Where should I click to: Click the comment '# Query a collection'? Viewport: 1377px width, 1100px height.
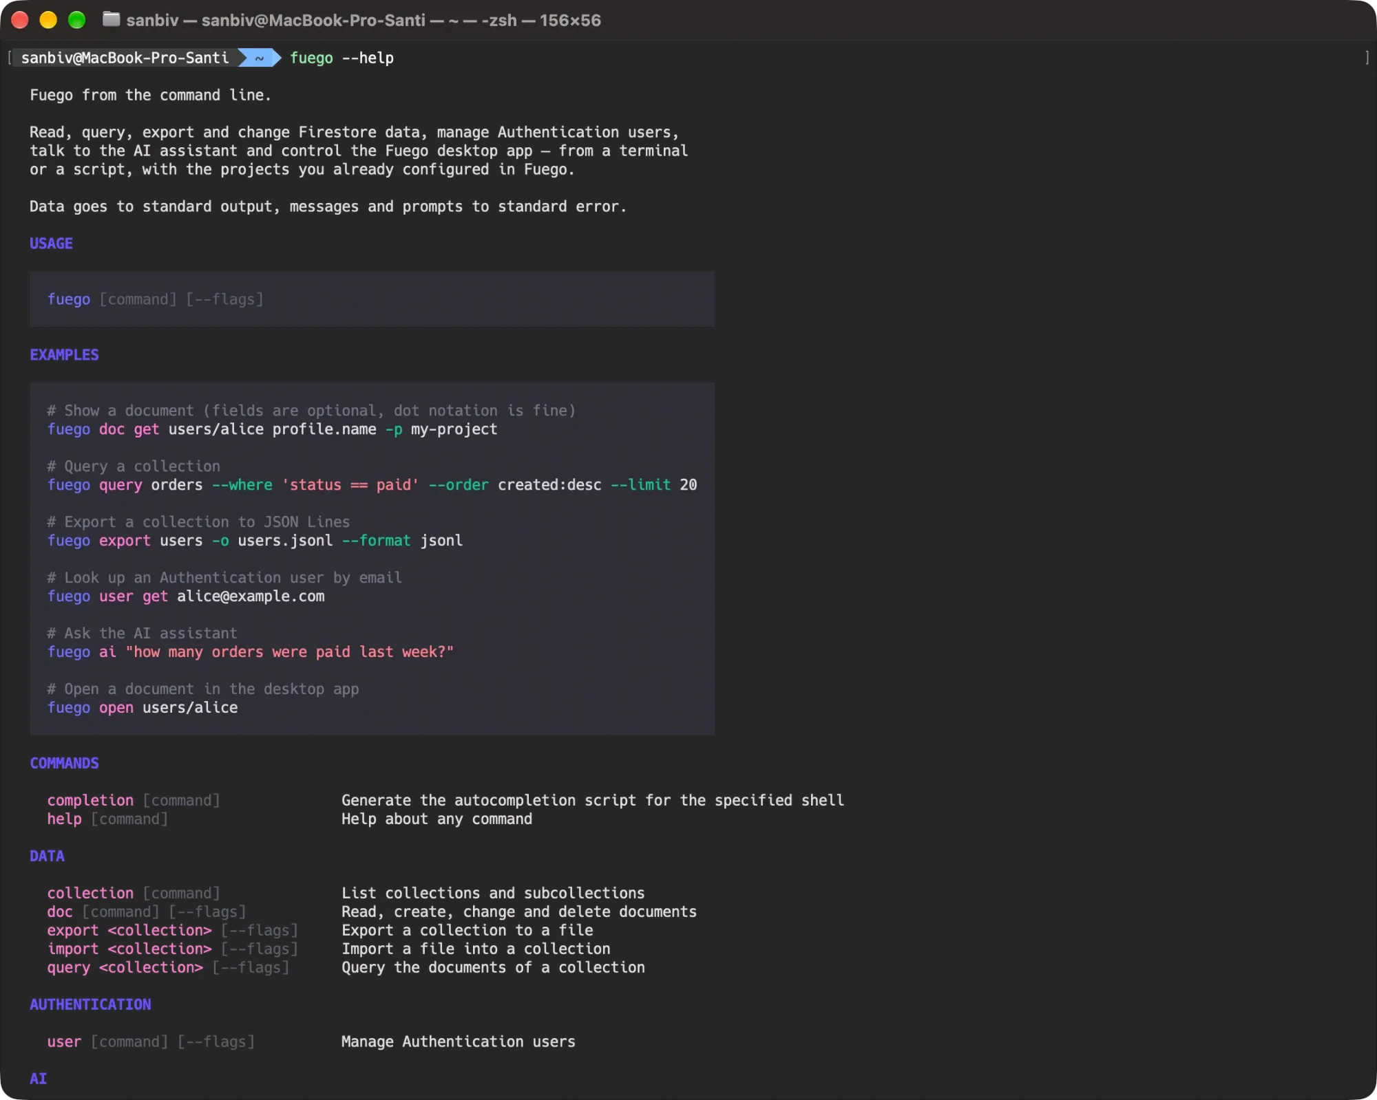coord(134,466)
